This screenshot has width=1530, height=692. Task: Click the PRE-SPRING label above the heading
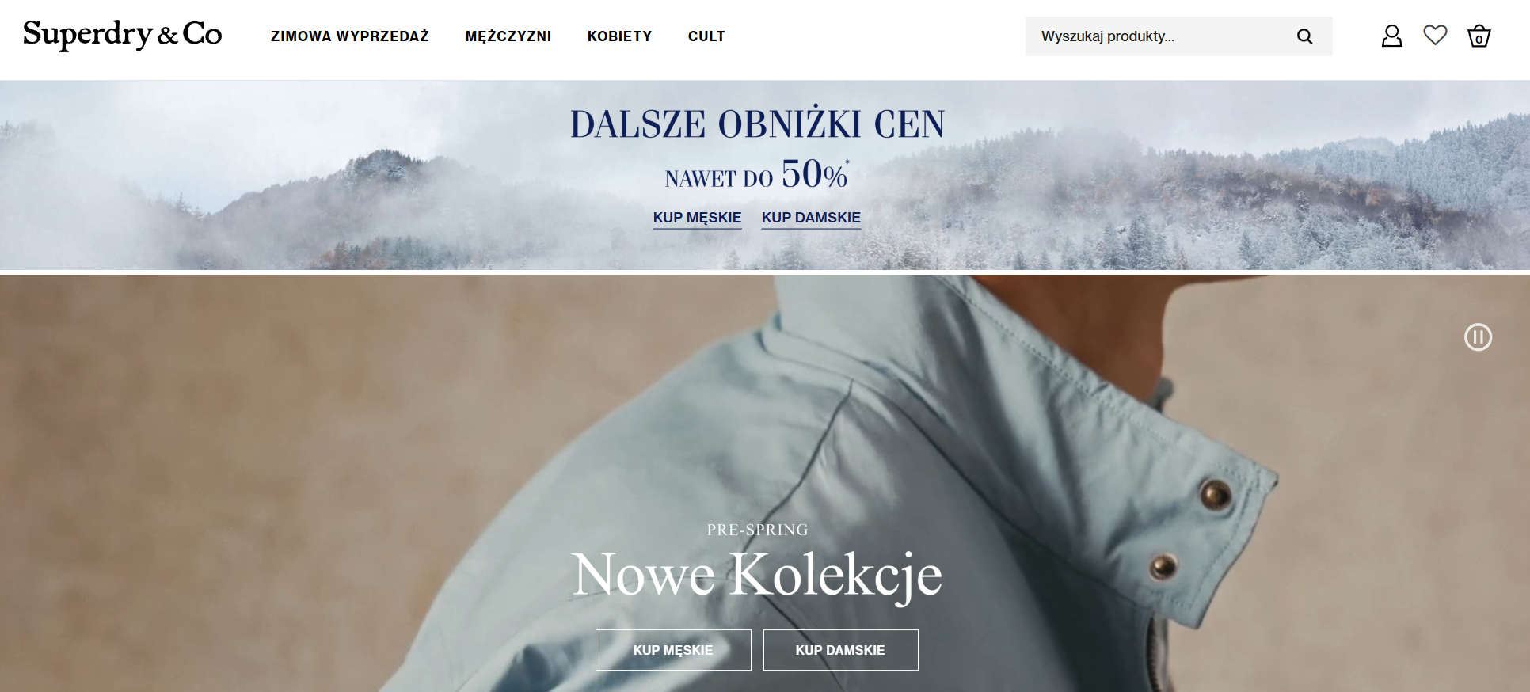click(757, 530)
